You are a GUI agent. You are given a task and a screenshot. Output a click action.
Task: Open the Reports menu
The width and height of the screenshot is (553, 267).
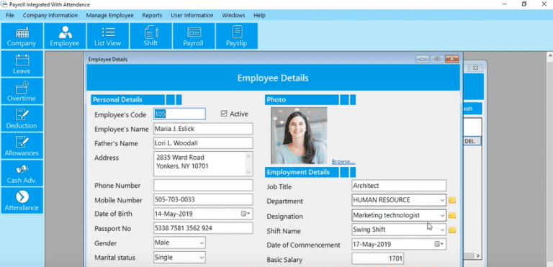point(152,15)
